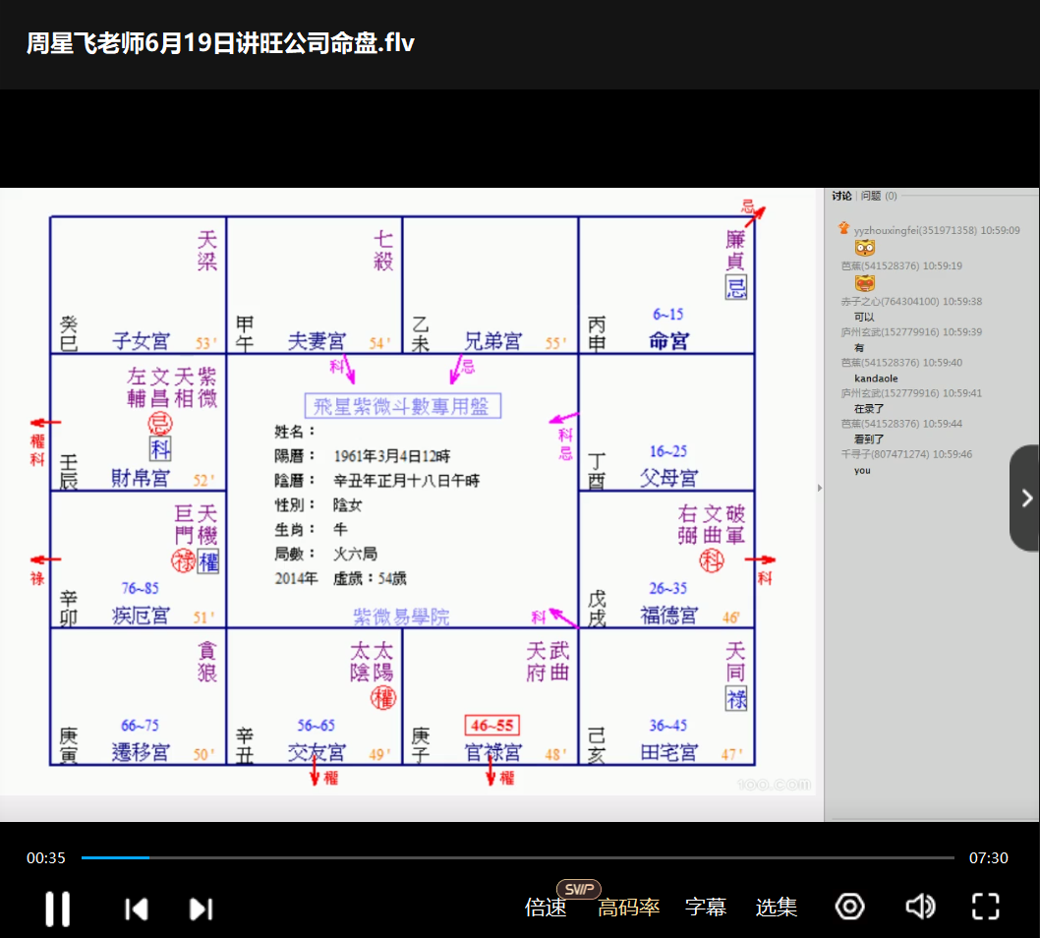The image size is (1040, 938).
Task: Open the 选集 episode list
Action: pos(776,908)
